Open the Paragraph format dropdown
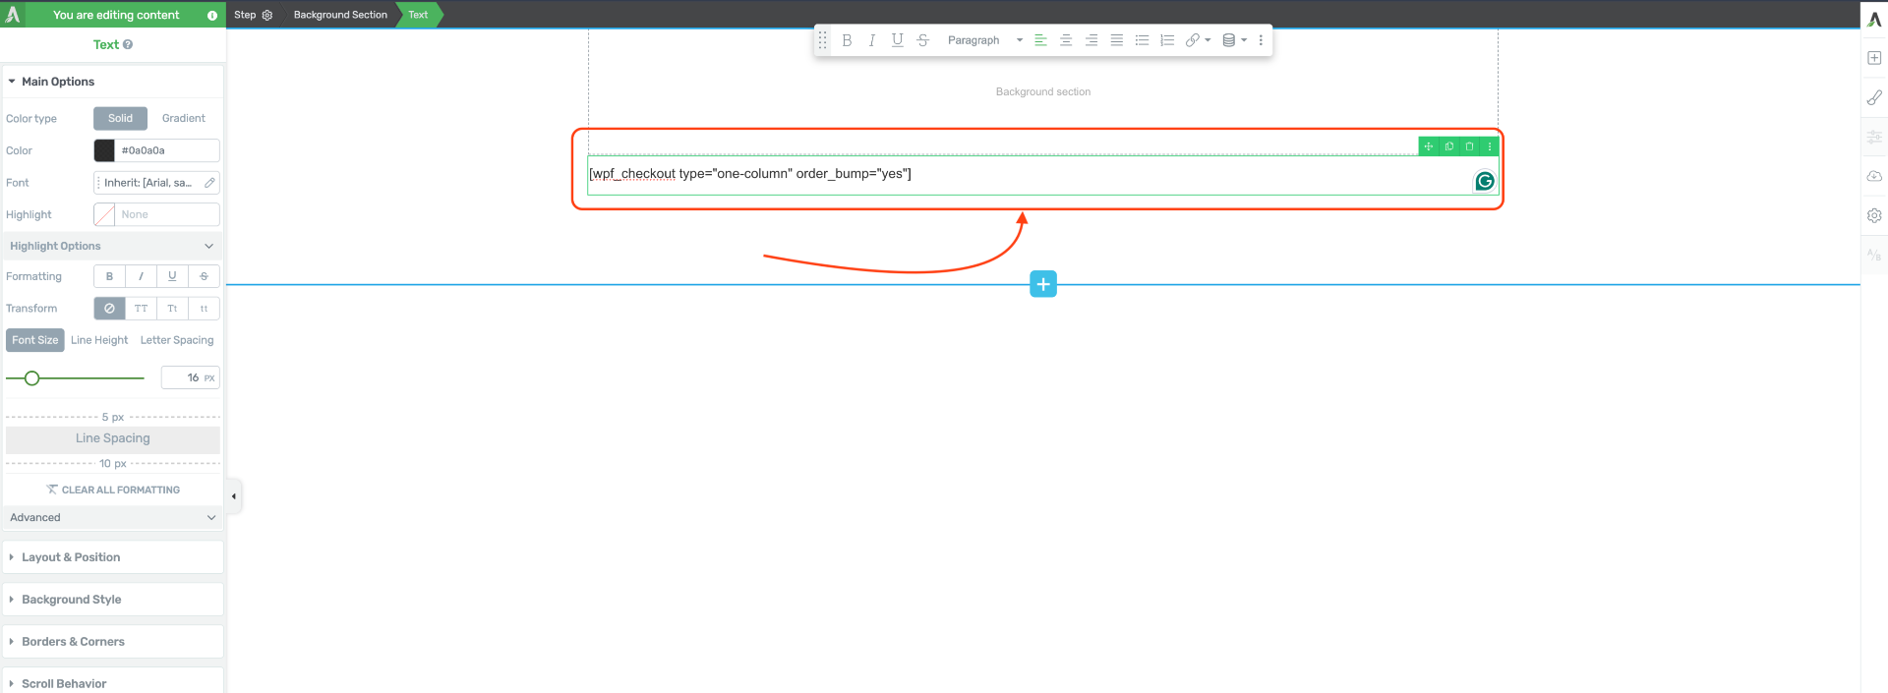1888x693 pixels. click(984, 40)
